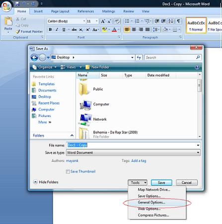Viewport: 222px width, 224px height.
Task: Click the file list vertical scrollbar
Action: tap(200, 105)
